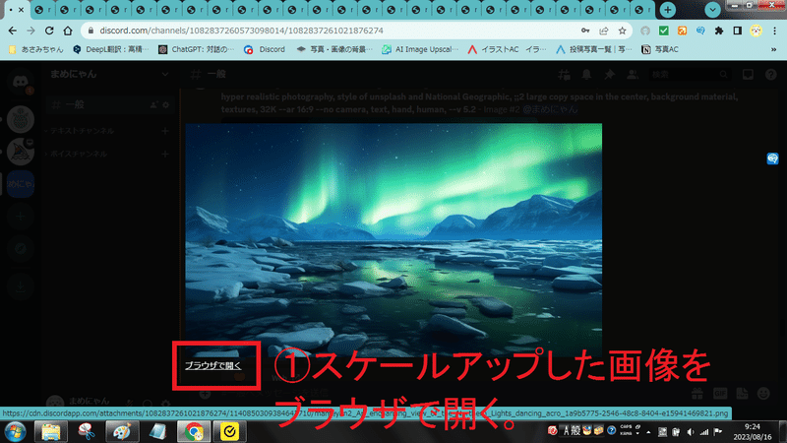Toggle the member list icon
This screenshot has height=443, width=787.
pyautogui.click(x=633, y=75)
